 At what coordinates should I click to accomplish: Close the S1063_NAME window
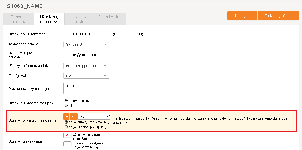[297, 5]
